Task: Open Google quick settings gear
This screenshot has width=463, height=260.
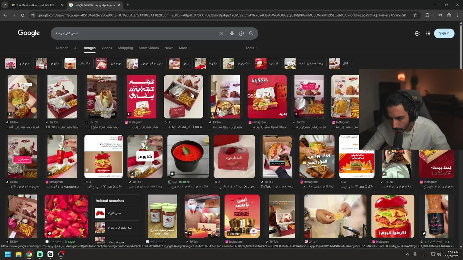Action: click(x=417, y=33)
